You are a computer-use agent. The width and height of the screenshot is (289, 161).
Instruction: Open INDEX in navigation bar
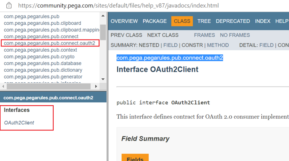pyautogui.click(x=263, y=21)
